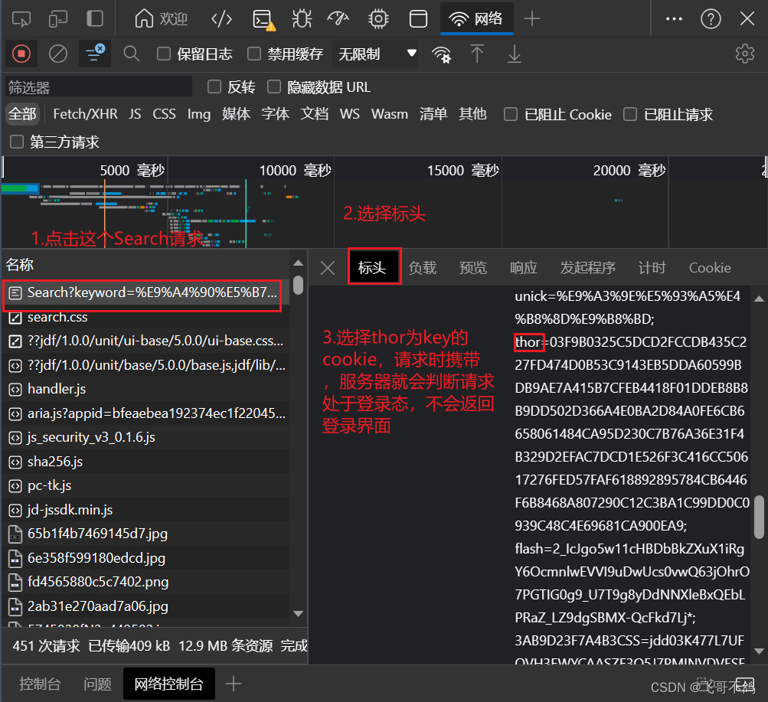Click the import HAR upload arrow
Viewport: 768px width, 702px height.
(x=477, y=54)
